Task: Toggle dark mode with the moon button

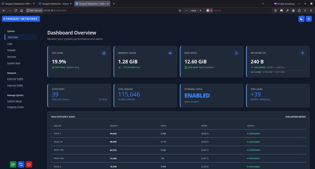Action: (x=301, y=19)
